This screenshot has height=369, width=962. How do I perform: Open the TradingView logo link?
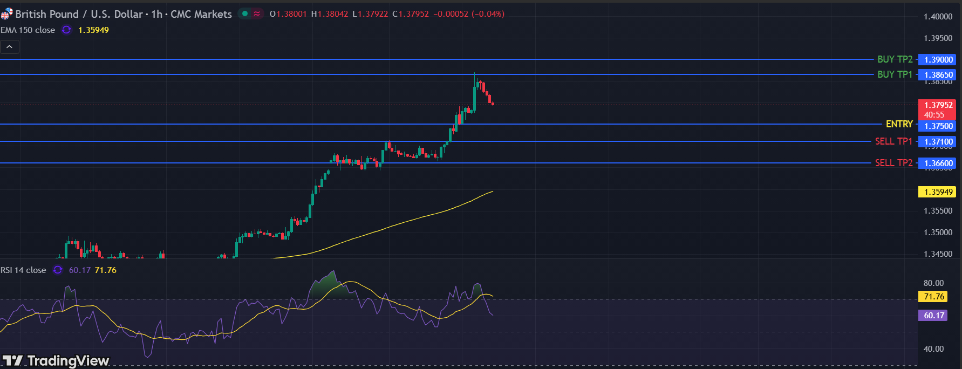pyautogui.click(x=56, y=360)
